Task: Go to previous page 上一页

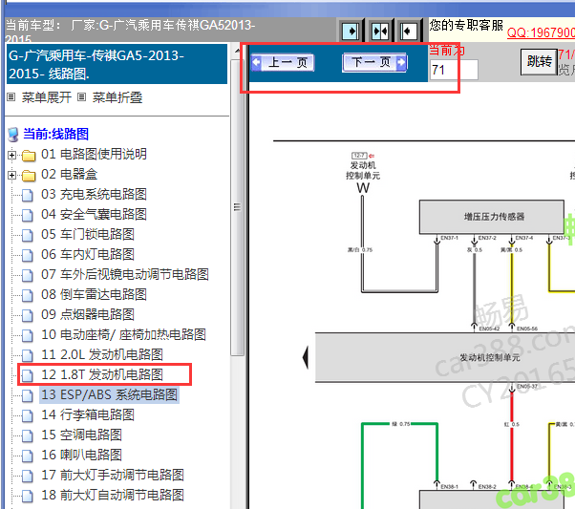Action: (x=283, y=63)
